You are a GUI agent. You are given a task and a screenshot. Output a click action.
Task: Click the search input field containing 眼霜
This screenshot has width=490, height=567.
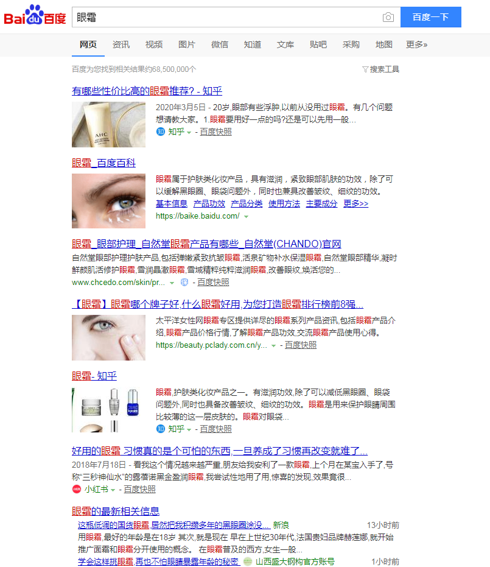(226, 17)
